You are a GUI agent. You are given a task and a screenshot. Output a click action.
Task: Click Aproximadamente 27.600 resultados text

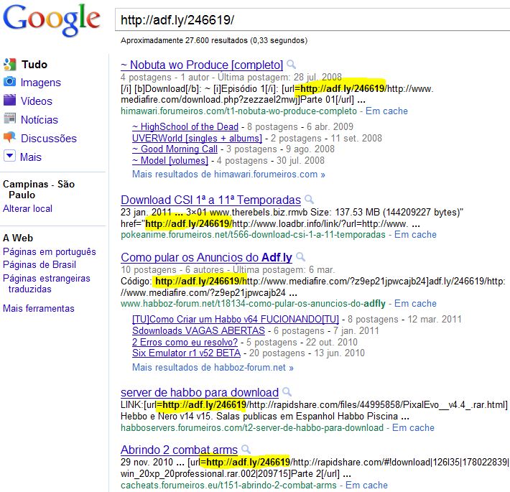point(214,41)
